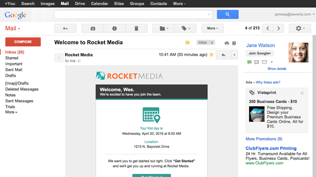316x177 pixels.
Task: Select Starred in the left sidebar
Action: [x=12, y=58]
